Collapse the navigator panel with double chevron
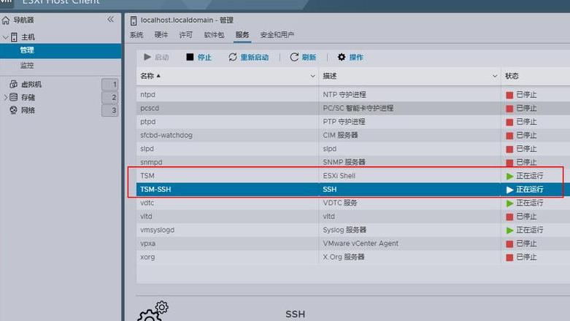The width and height of the screenshot is (570, 321). pyautogui.click(x=110, y=20)
